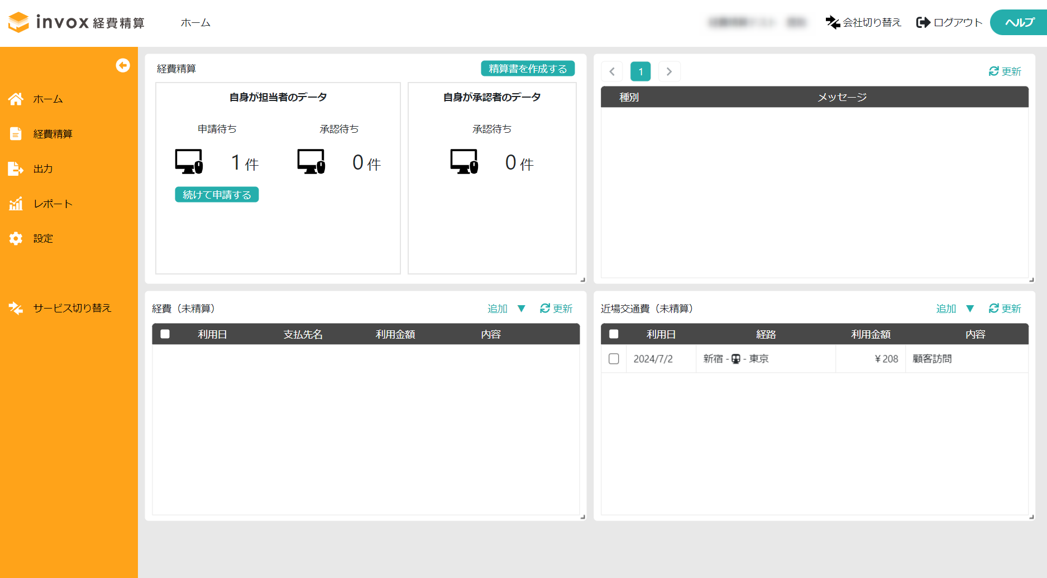Open the ヘルプ button

[x=1019, y=22]
